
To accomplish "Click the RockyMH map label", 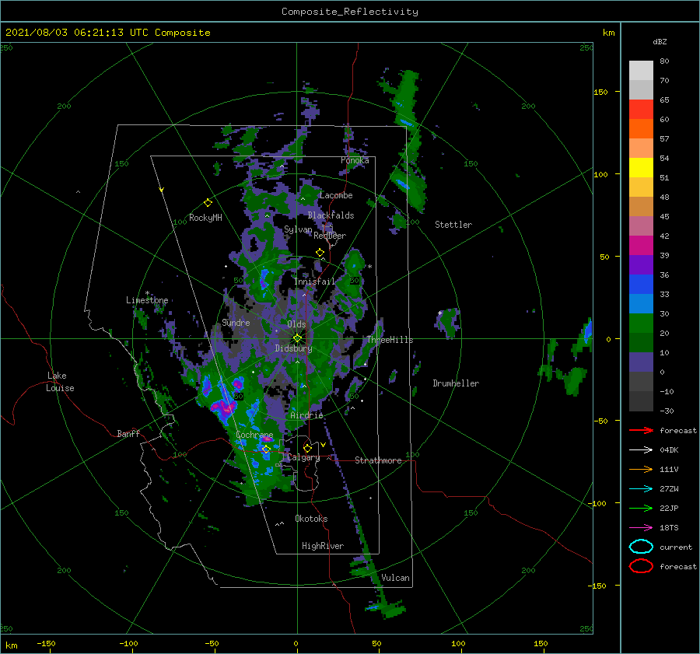I will [x=205, y=218].
